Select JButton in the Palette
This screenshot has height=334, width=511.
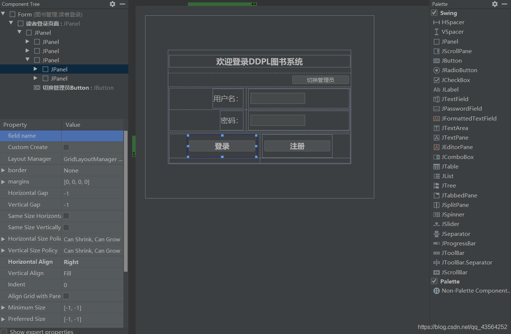click(x=448, y=61)
